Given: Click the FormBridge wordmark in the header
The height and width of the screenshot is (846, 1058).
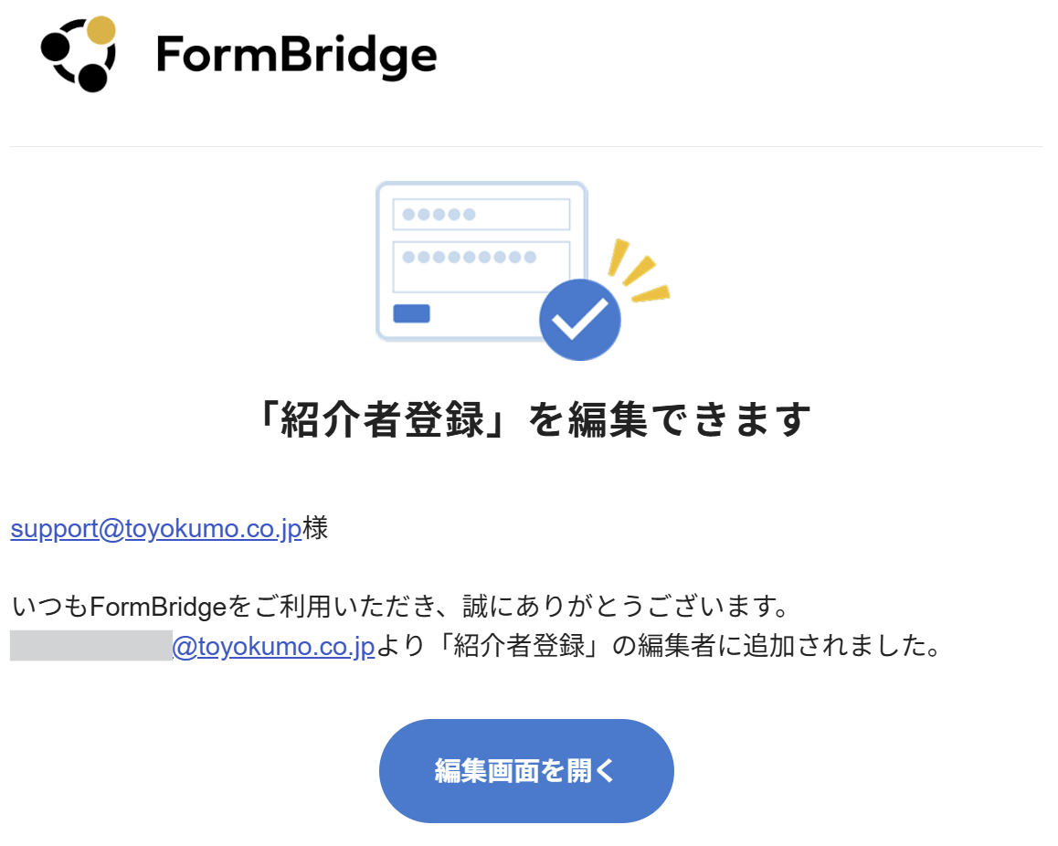Looking at the screenshot, I should coord(296,56).
